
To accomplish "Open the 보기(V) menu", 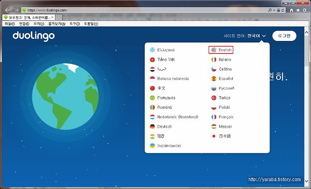I will (x=39, y=24).
